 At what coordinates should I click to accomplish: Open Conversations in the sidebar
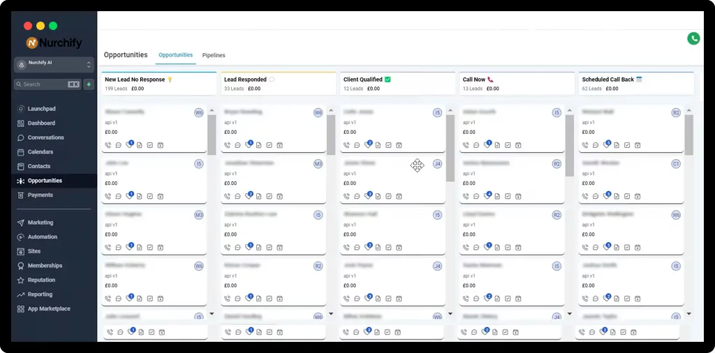click(x=45, y=137)
